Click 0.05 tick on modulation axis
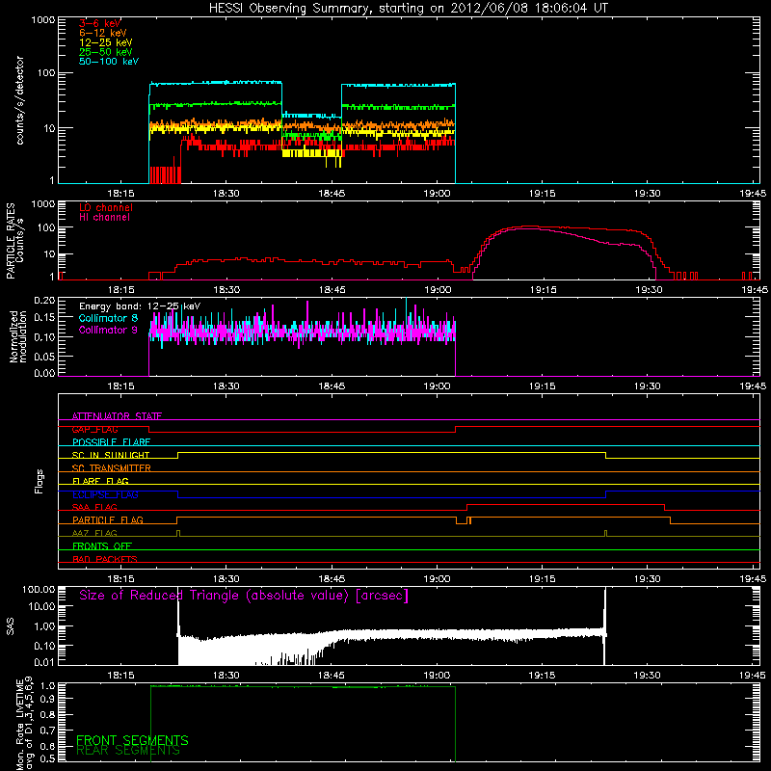This screenshot has height=771, width=771. pyautogui.click(x=44, y=356)
